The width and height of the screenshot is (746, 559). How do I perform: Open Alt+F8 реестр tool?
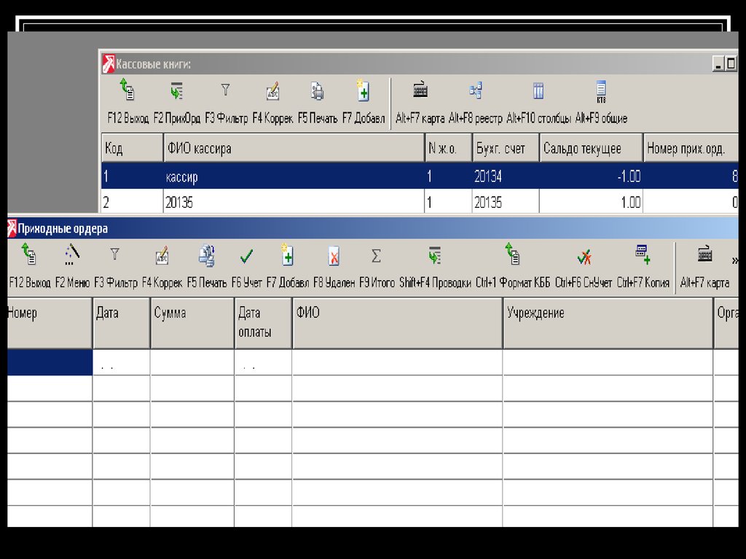point(475,92)
